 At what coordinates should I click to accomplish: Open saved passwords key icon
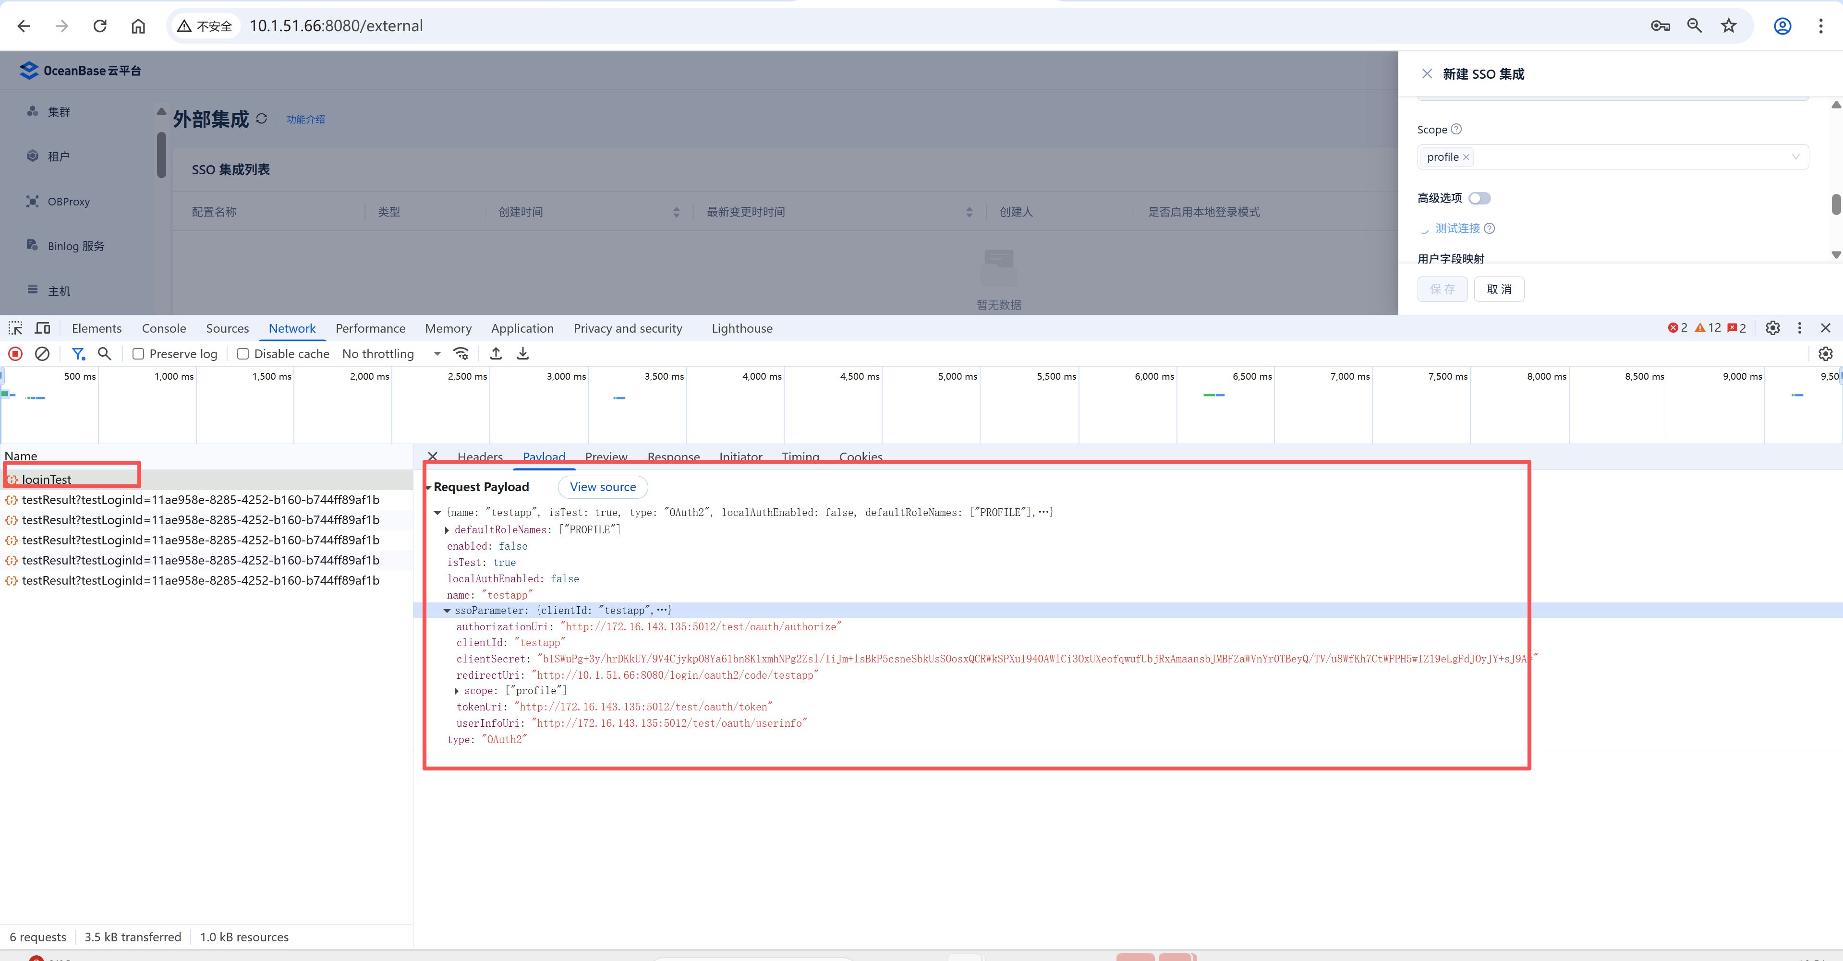point(1660,26)
